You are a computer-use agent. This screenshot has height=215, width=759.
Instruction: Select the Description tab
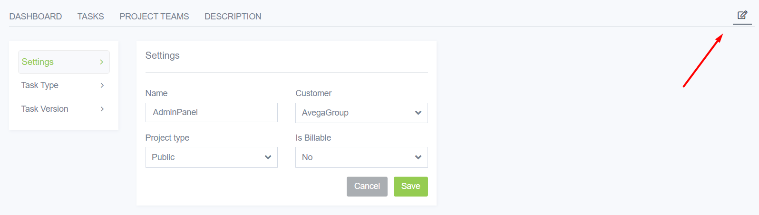pos(233,17)
